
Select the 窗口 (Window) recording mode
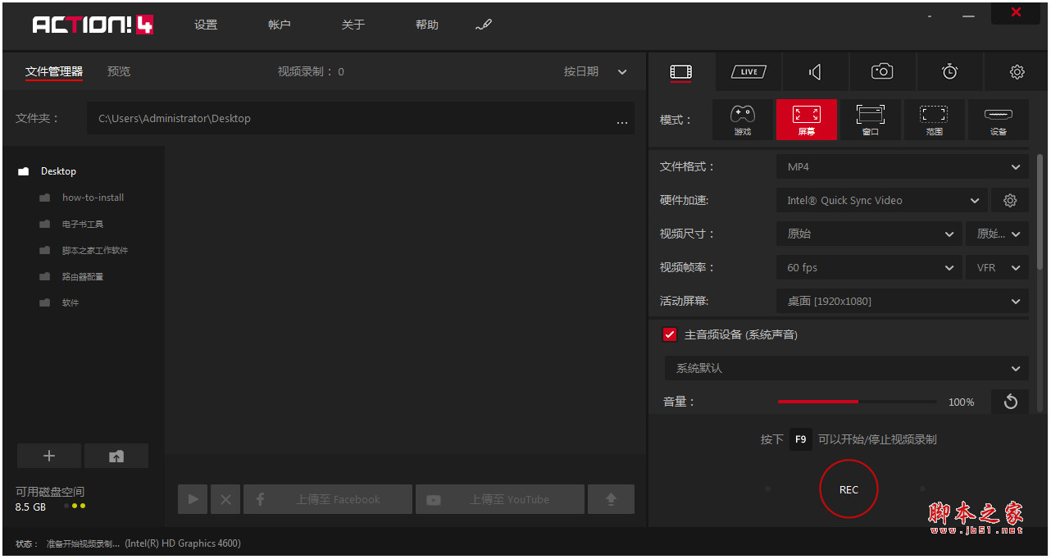[x=870, y=119]
